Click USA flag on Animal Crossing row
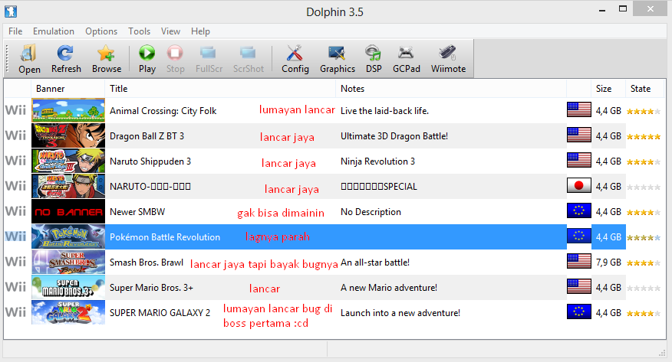Image resolution: width=672 pixels, height=362 pixels. click(x=578, y=109)
